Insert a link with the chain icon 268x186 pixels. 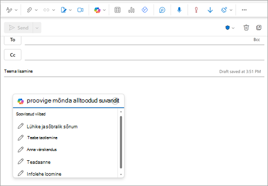[46, 10]
